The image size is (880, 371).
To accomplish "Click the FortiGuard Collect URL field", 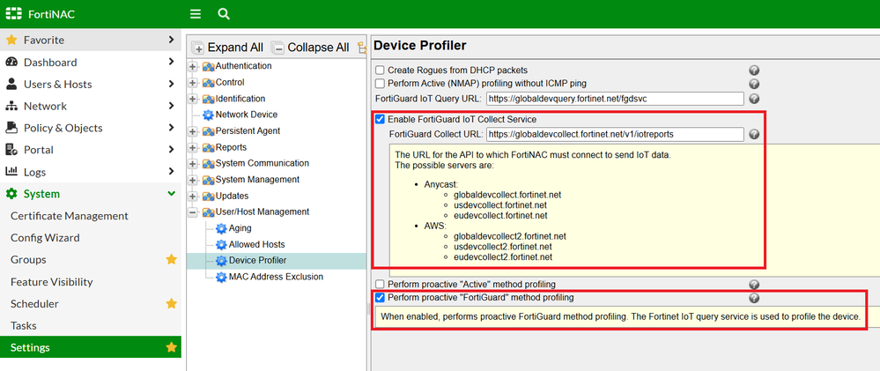I will (614, 135).
